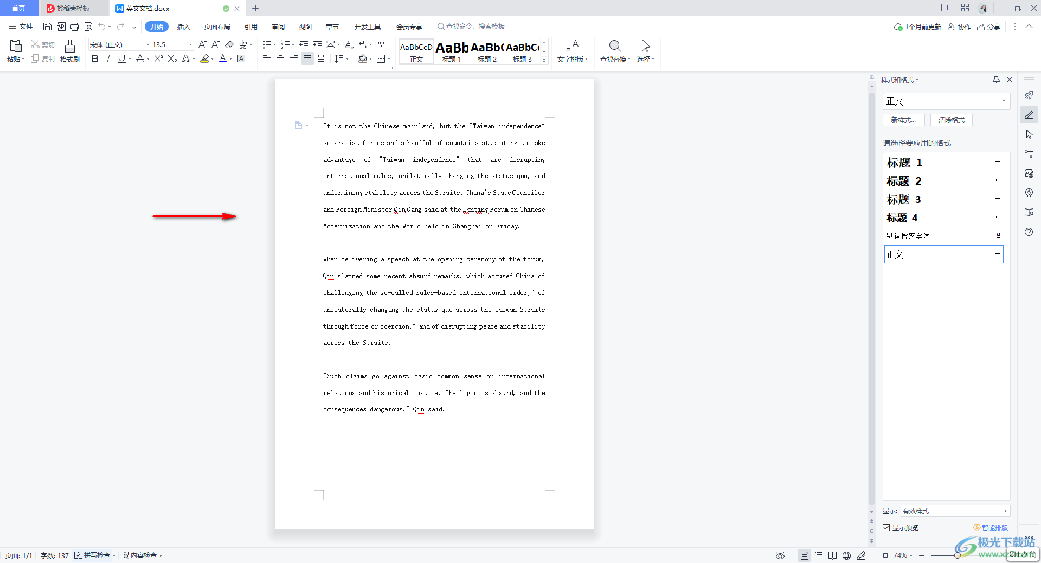Center align the text
This screenshot has width=1041, height=563.
click(280, 58)
